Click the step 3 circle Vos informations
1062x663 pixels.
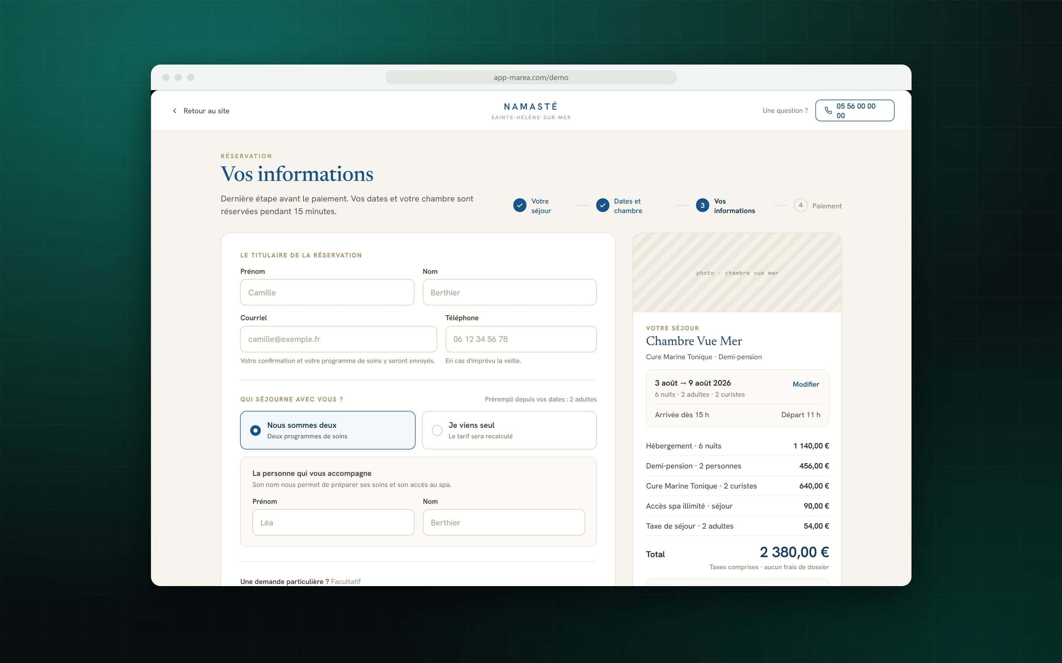tap(703, 206)
